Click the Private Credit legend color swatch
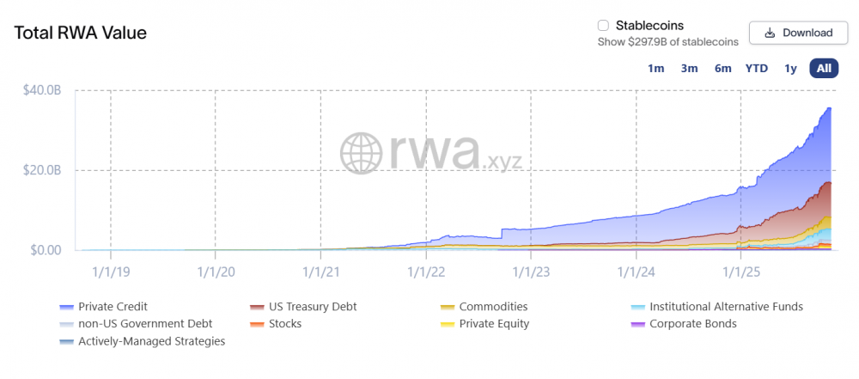The width and height of the screenshot is (859, 379). click(x=67, y=307)
